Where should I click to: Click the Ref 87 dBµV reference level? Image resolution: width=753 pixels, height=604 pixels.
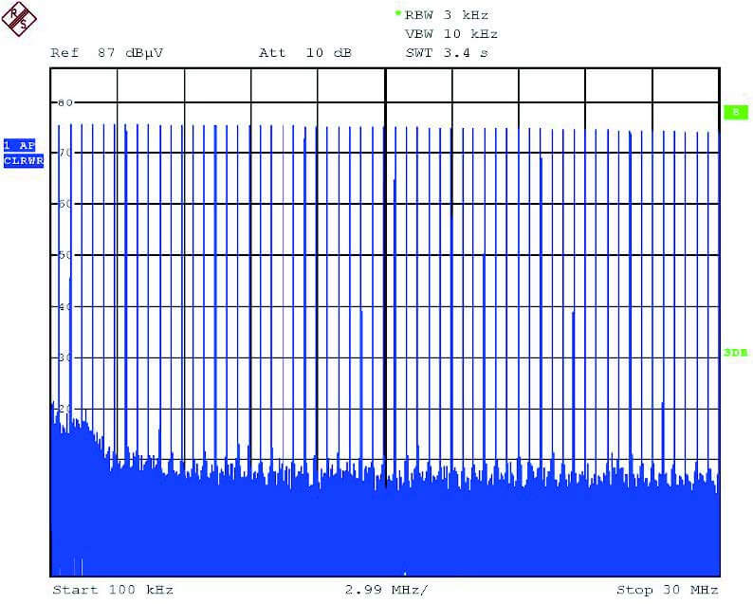[106, 53]
